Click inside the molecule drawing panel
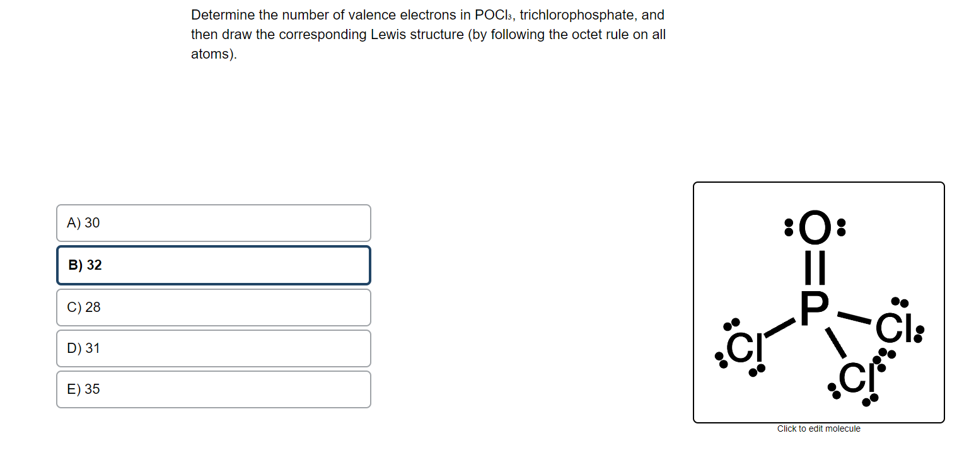 tap(818, 302)
